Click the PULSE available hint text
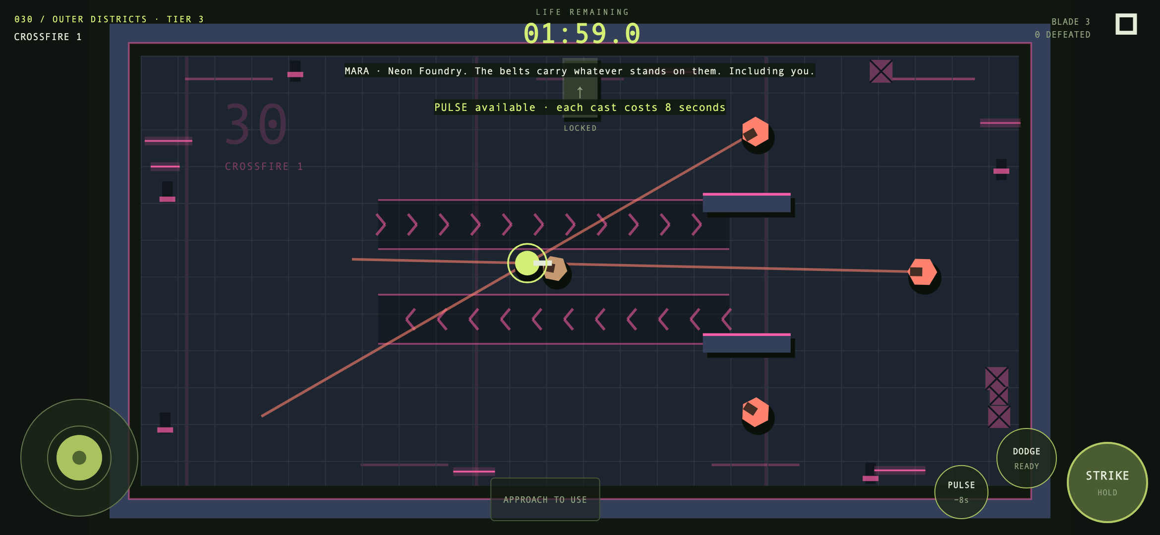 pos(580,107)
